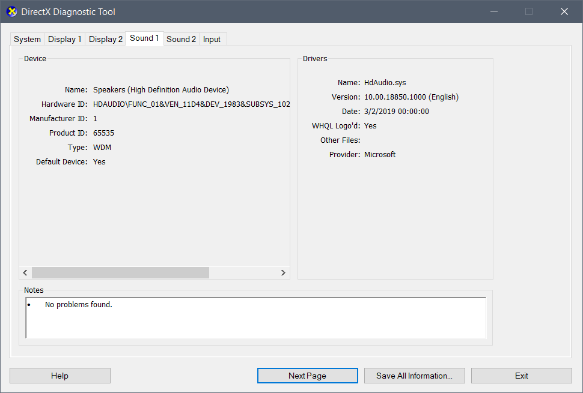Click the Notes text box
The width and height of the screenshot is (583, 393).
[256, 317]
